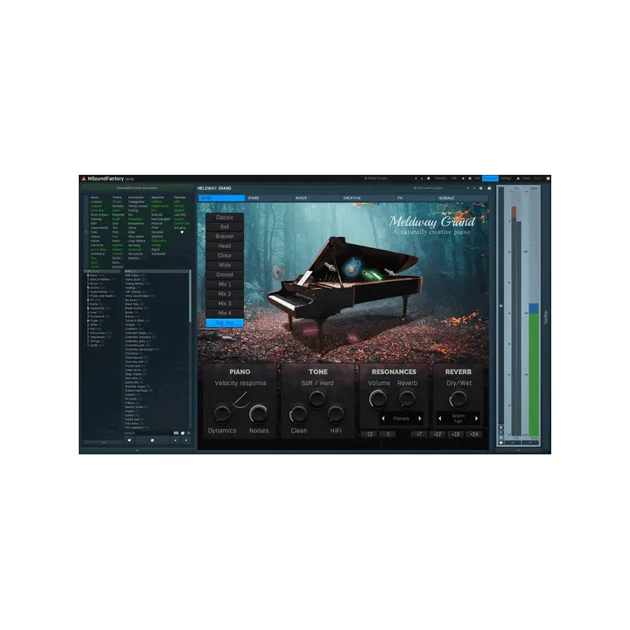
Task: Click next resonance type arrow beside Planets
Action: (420, 419)
